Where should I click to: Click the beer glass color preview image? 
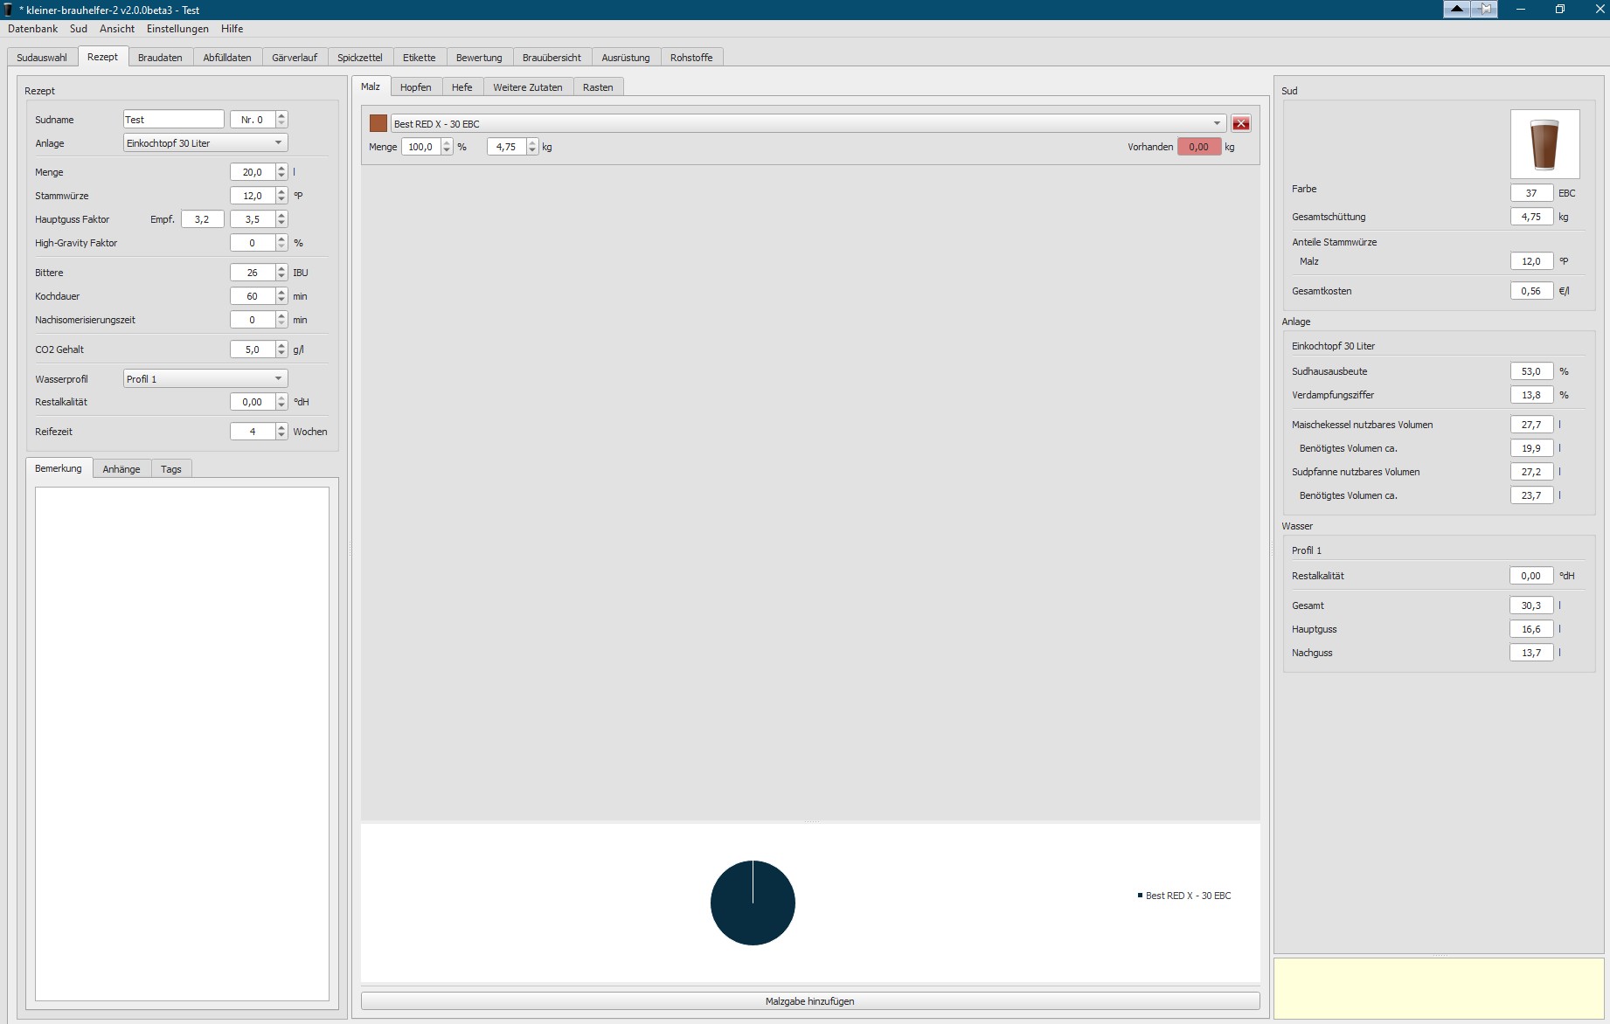pyautogui.click(x=1544, y=144)
